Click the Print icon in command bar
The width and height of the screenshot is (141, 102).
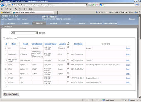pos(110,12)
